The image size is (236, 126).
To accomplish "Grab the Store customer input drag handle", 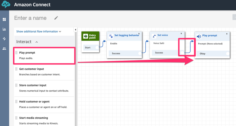I will pyautogui.click(x=16, y=85).
